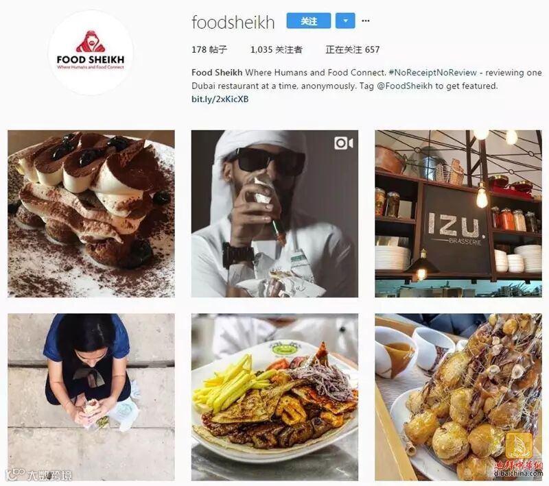Viewport: 549px width, 486px height.
Task: Click the 178 posts count
Action: click(x=209, y=49)
